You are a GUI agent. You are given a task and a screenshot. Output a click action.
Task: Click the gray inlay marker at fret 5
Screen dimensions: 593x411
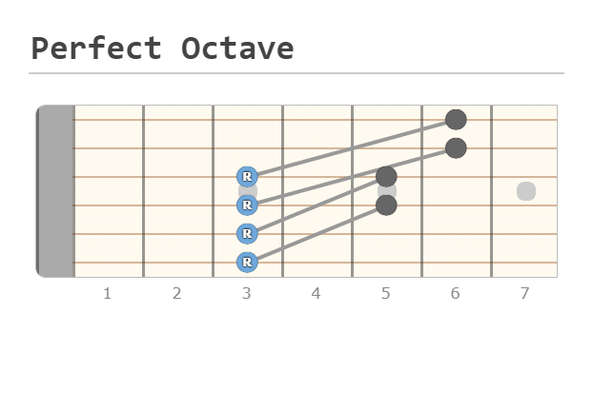click(386, 191)
